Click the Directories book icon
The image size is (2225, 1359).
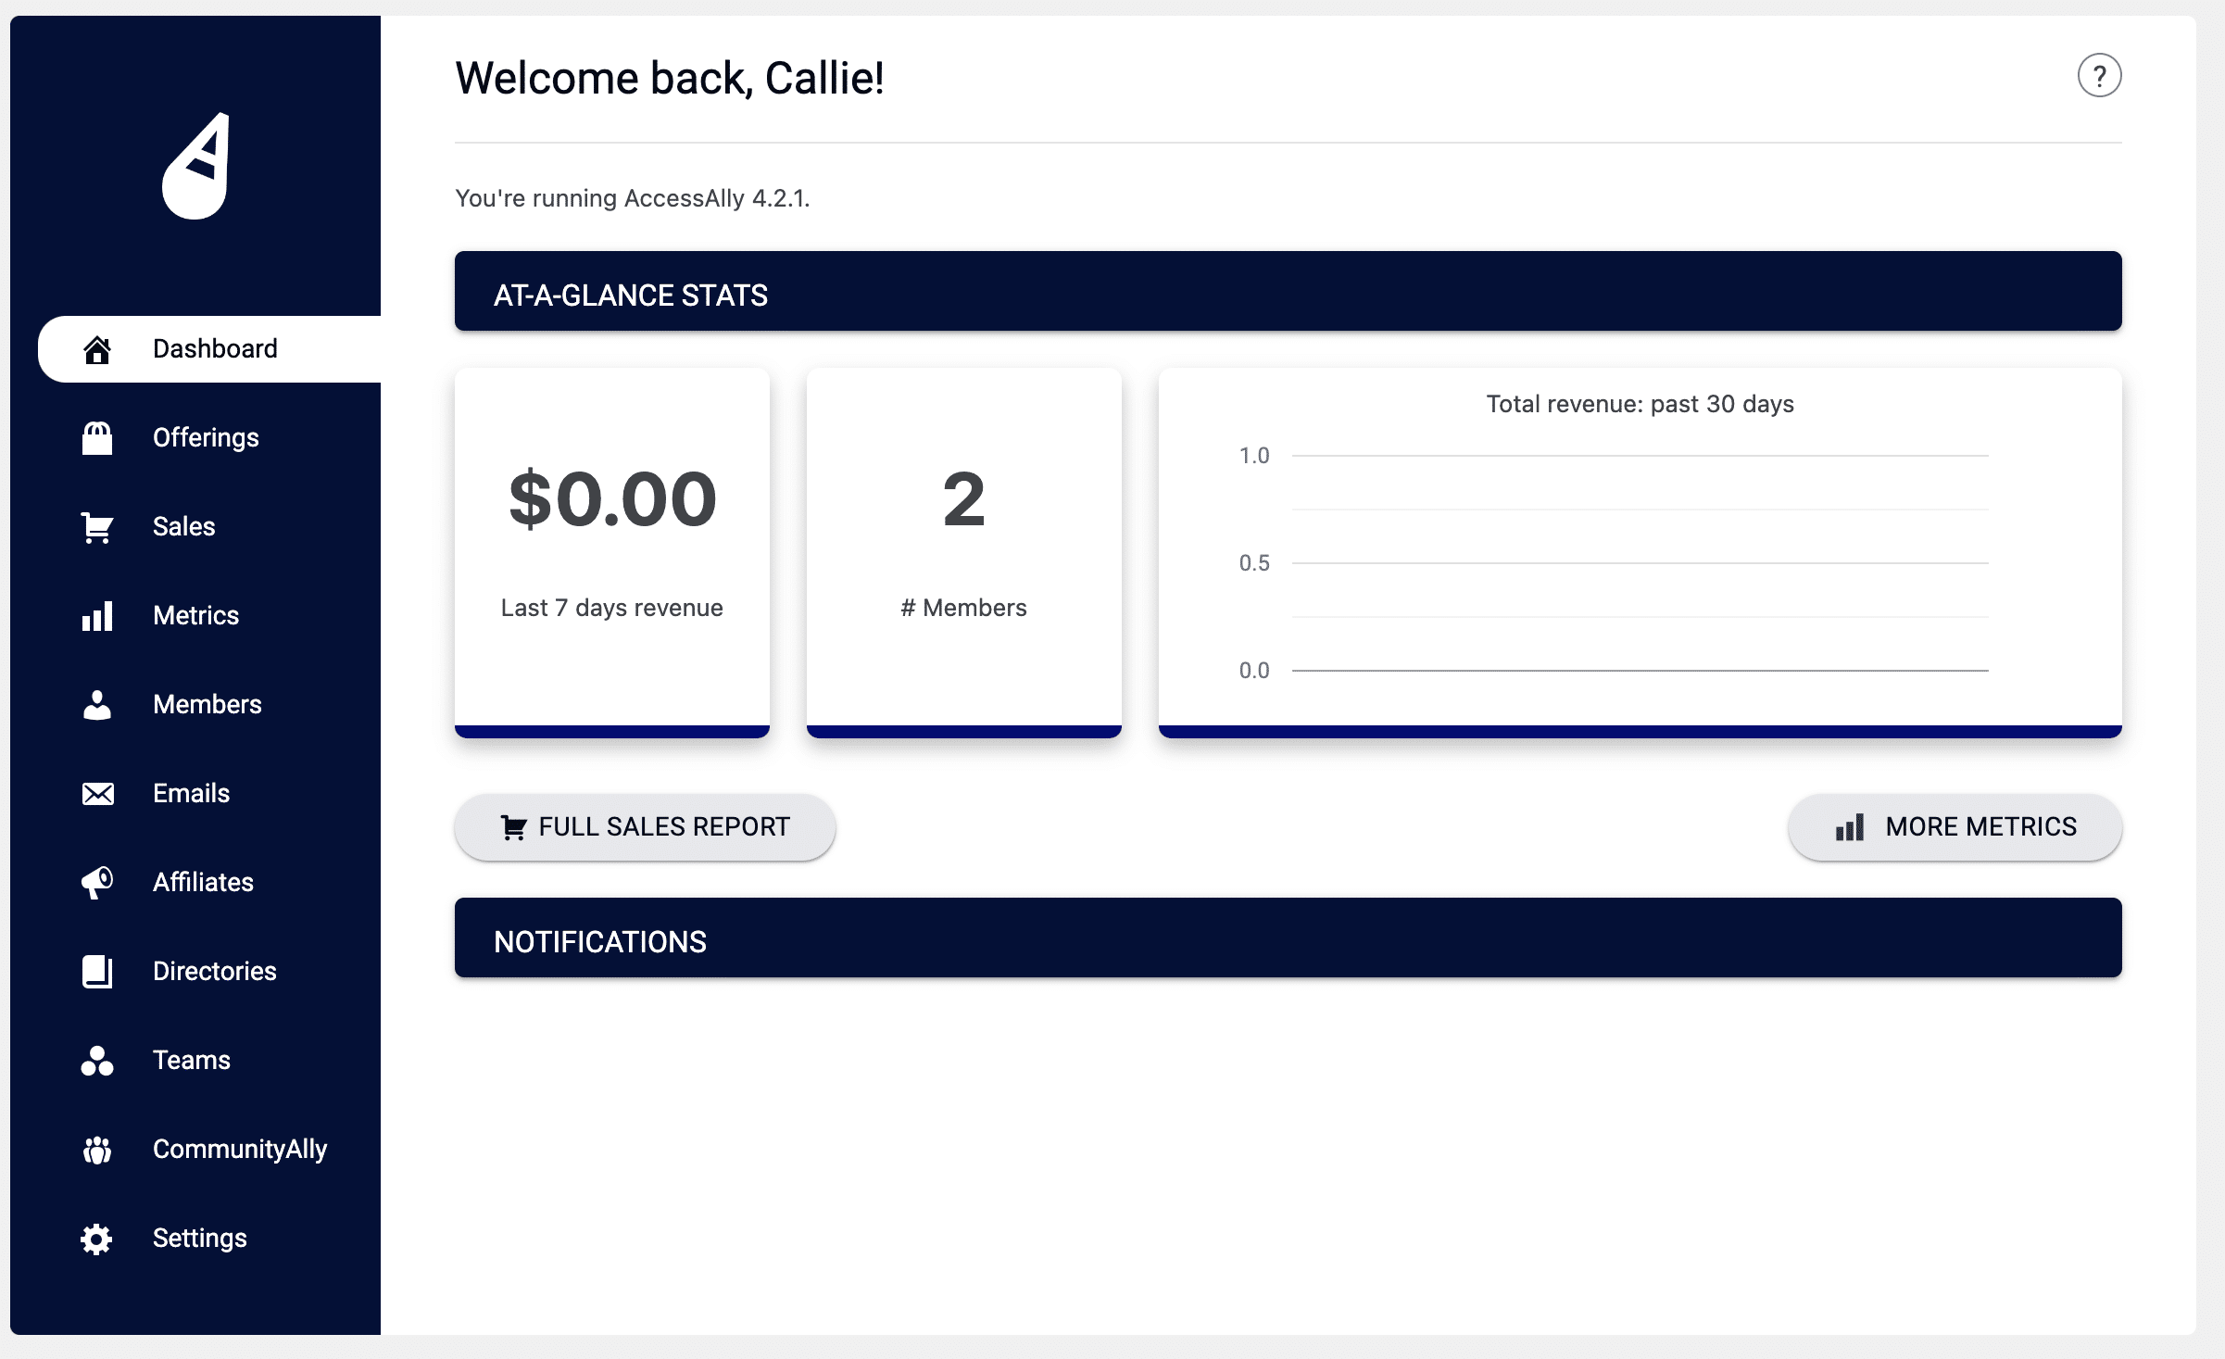click(97, 972)
